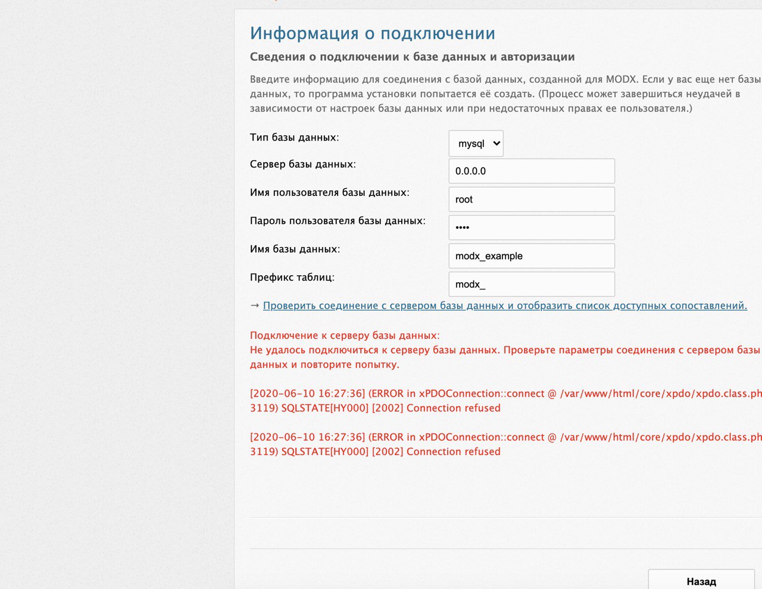Screen dimensions: 762x589
Task: Click the red text Подключение к серверу базы данных
Action: point(345,336)
